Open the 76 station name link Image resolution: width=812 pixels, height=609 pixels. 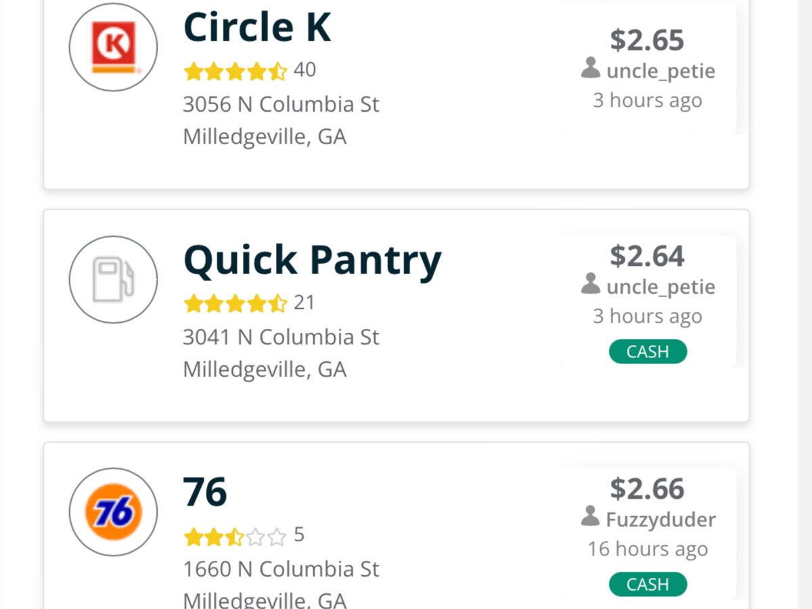coord(205,493)
